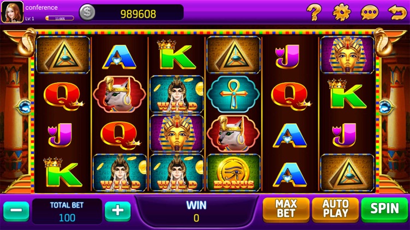Click the level experience progress bar
This screenshot has height=230, width=410.
(60, 18)
